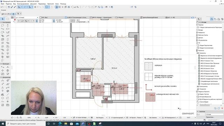
Task: Open the Project Map view in Navigator
Action: [x=212, y=19]
